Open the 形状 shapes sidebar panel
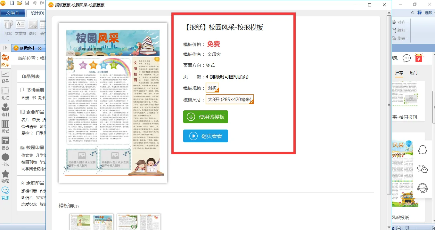Image resolution: width=435 pixels, height=230 pixels. pos(5,160)
